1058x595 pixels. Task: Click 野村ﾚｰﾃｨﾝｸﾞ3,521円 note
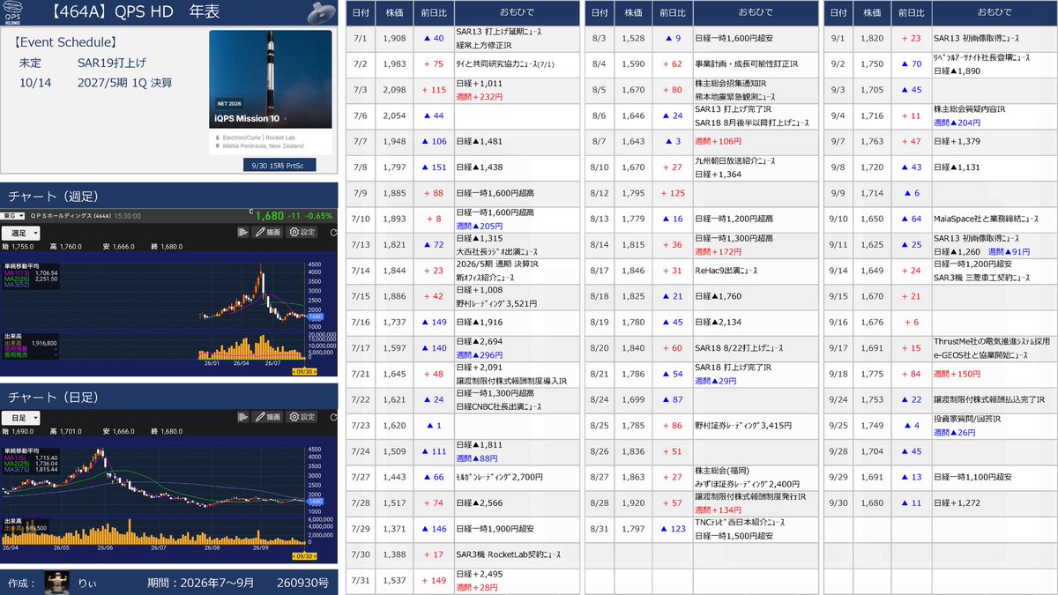495,302
